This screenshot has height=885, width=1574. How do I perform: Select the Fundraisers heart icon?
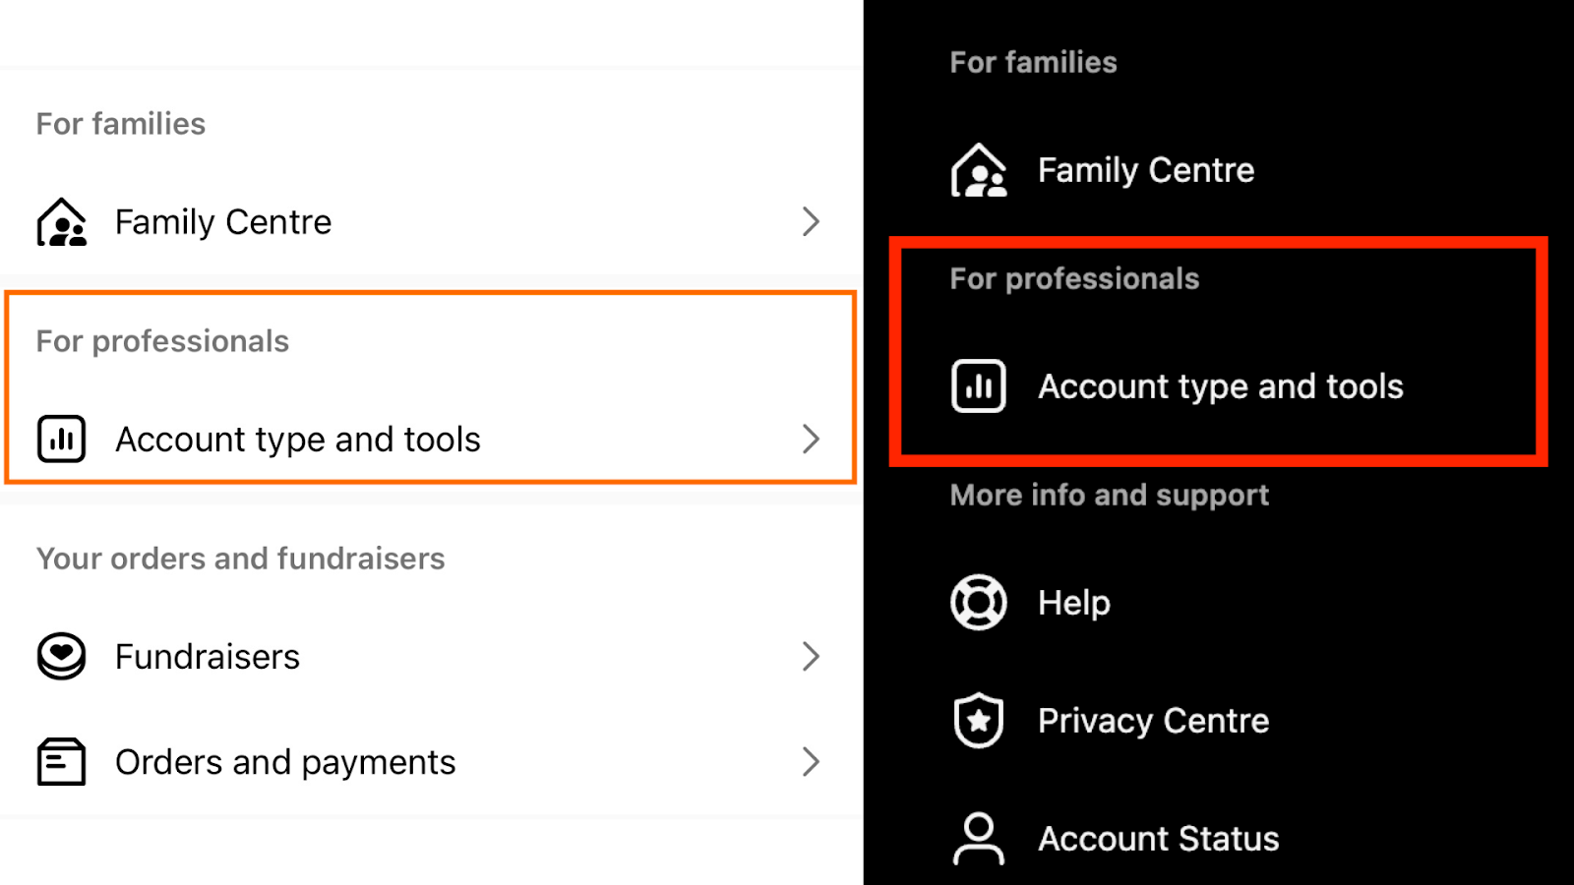pyautogui.click(x=61, y=656)
